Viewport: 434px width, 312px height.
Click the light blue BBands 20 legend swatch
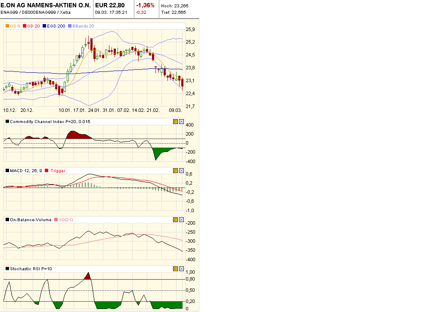pos(70,26)
